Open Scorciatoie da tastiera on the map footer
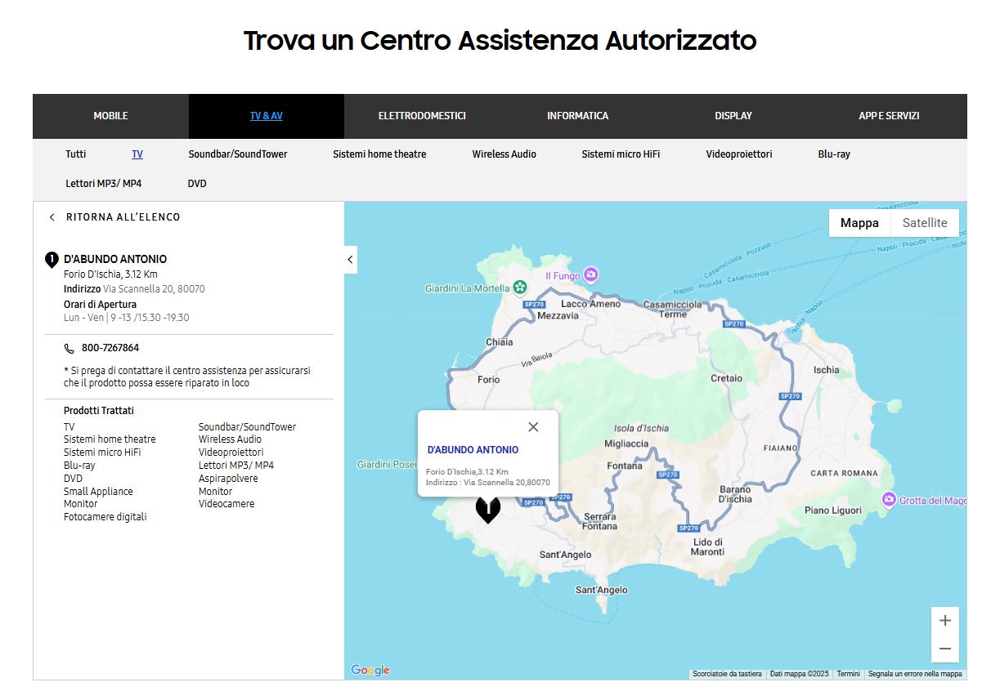The width and height of the screenshot is (991, 700). [x=727, y=674]
